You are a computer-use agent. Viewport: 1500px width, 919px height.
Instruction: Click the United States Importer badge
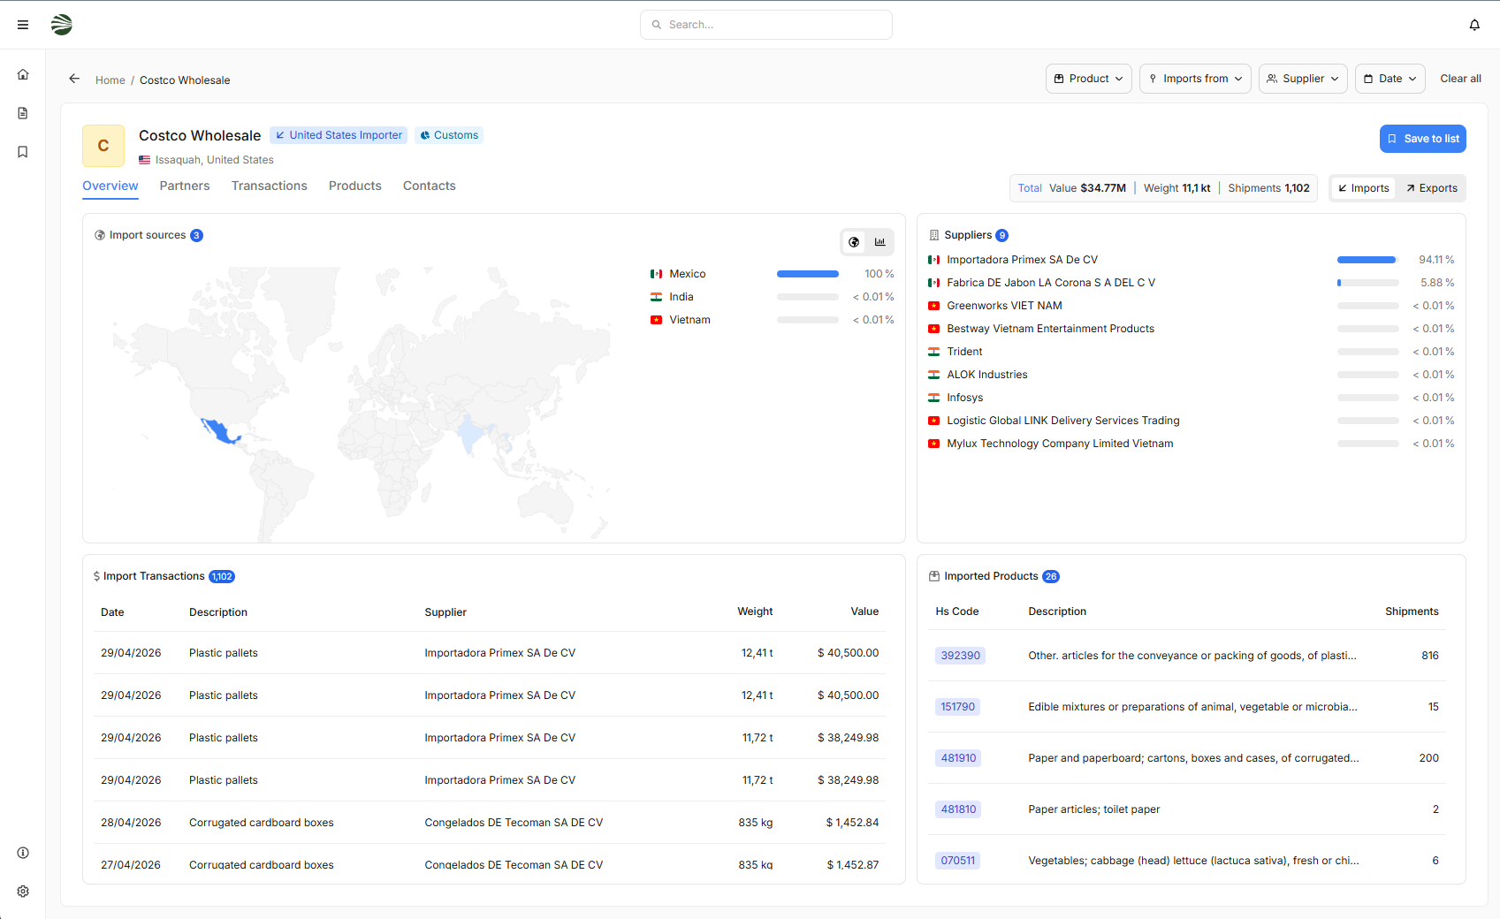(339, 135)
